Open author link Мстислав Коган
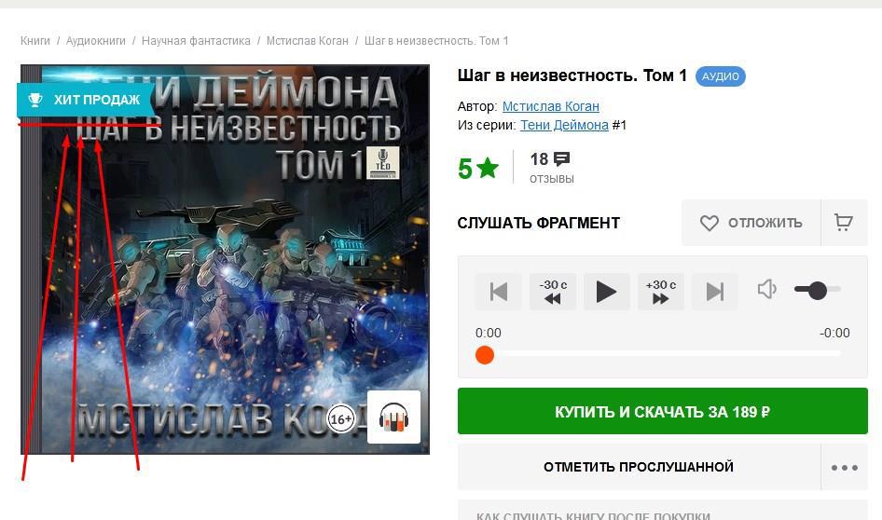This screenshot has width=882, height=520. [x=551, y=106]
